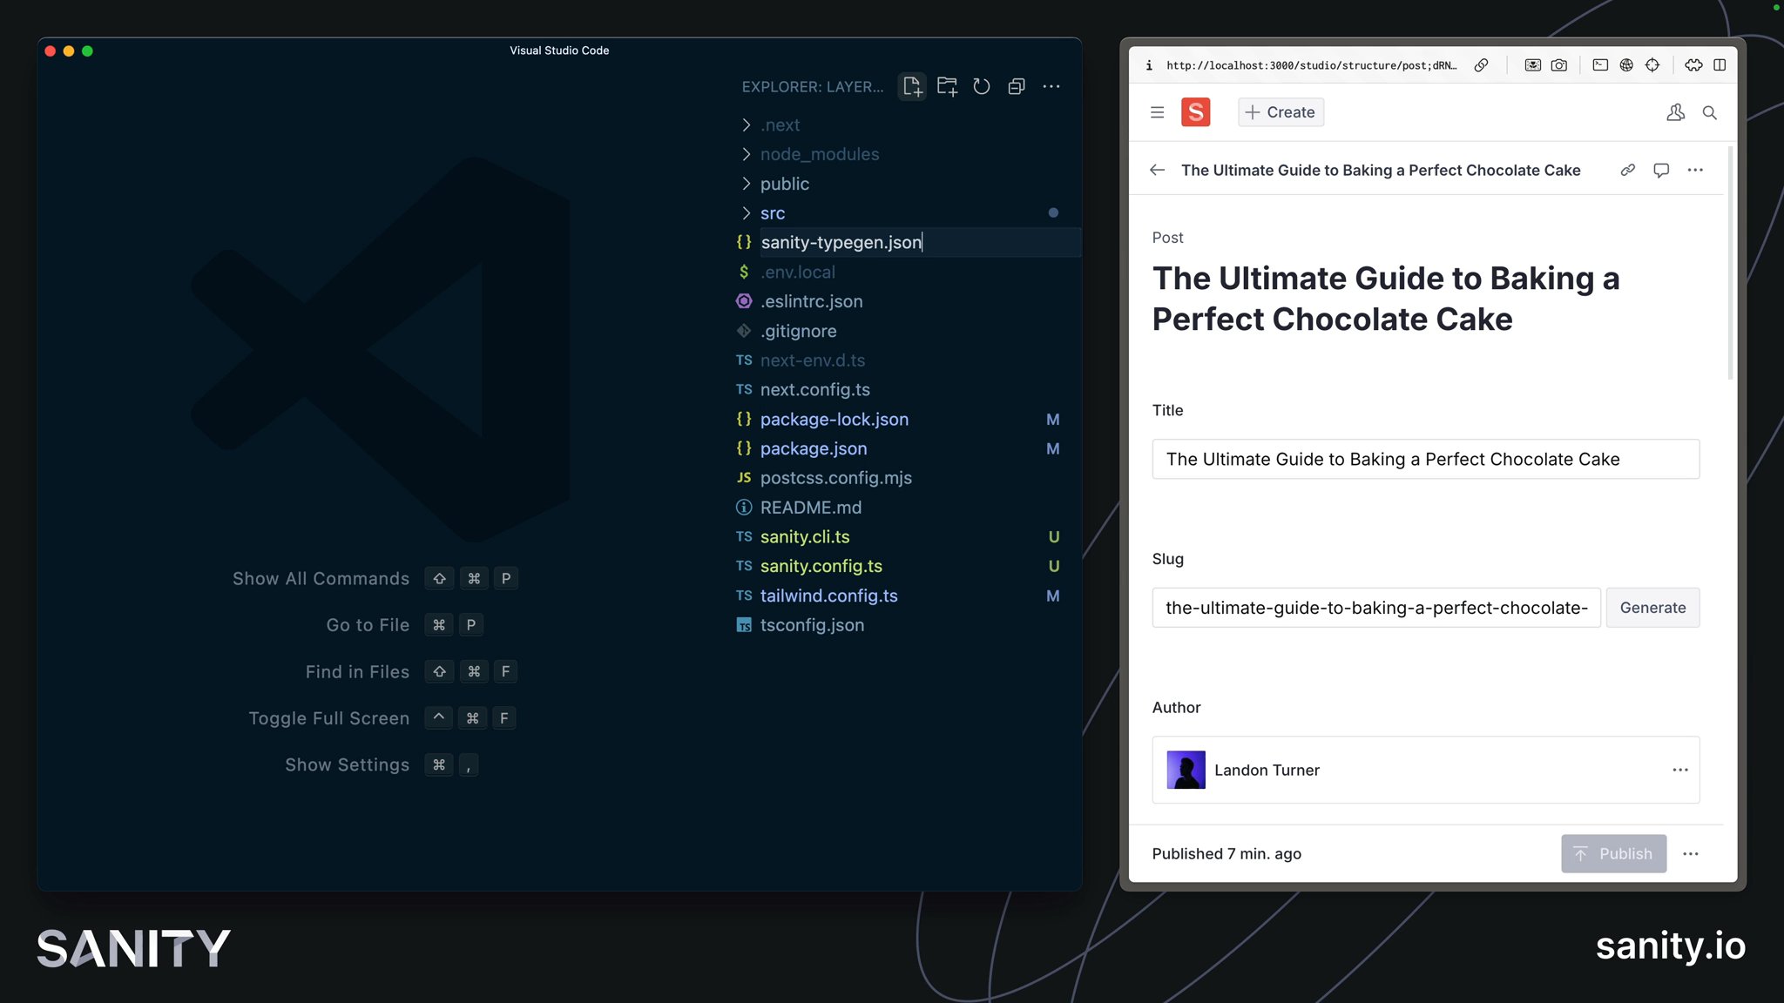Screen dimensions: 1784x1003
Task: Click the crosshair inspect icon in browser toolbar
Action: click(x=1652, y=65)
